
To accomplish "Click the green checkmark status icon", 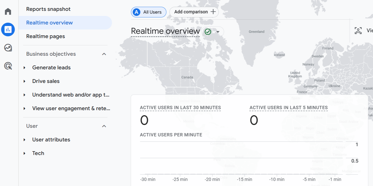I will pos(208,32).
